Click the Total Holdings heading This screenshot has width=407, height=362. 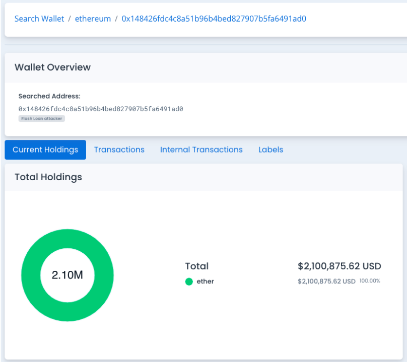tap(48, 177)
